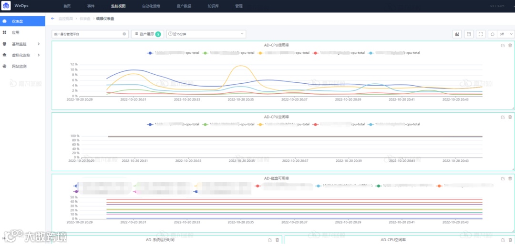The height and width of the screenshot is (246, 515).
Task: Toggle green series in AD-CPU使用率 legend
Action: coord(228,53)
